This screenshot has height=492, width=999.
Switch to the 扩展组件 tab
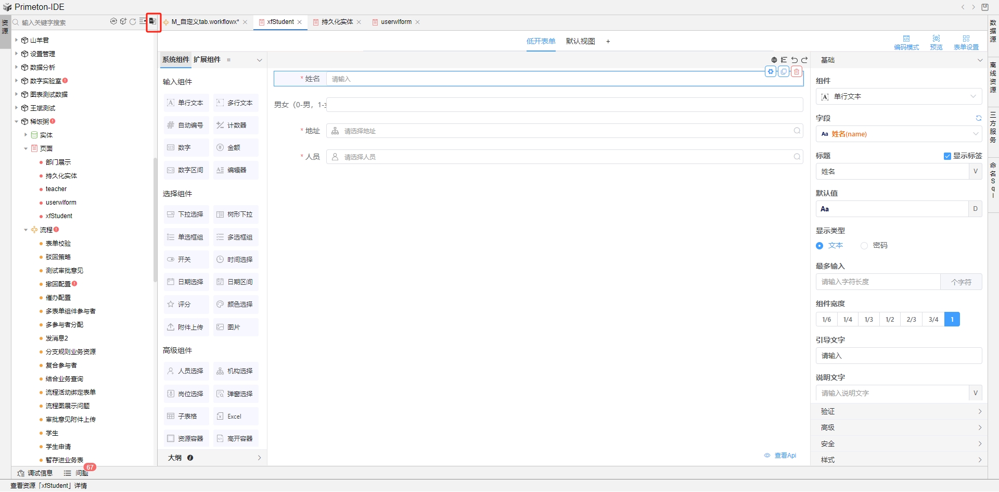click(x=207, y=59)
